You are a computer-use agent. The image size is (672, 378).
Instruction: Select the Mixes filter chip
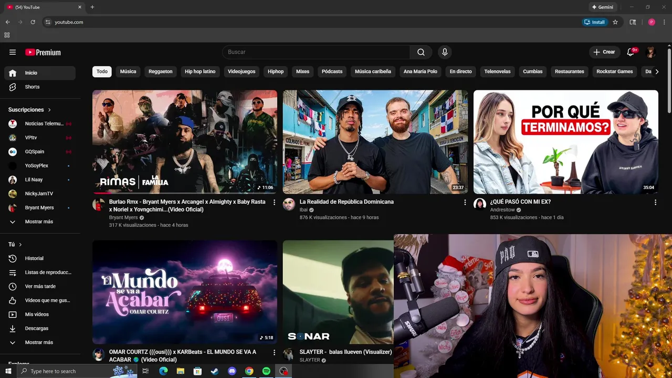302,71
